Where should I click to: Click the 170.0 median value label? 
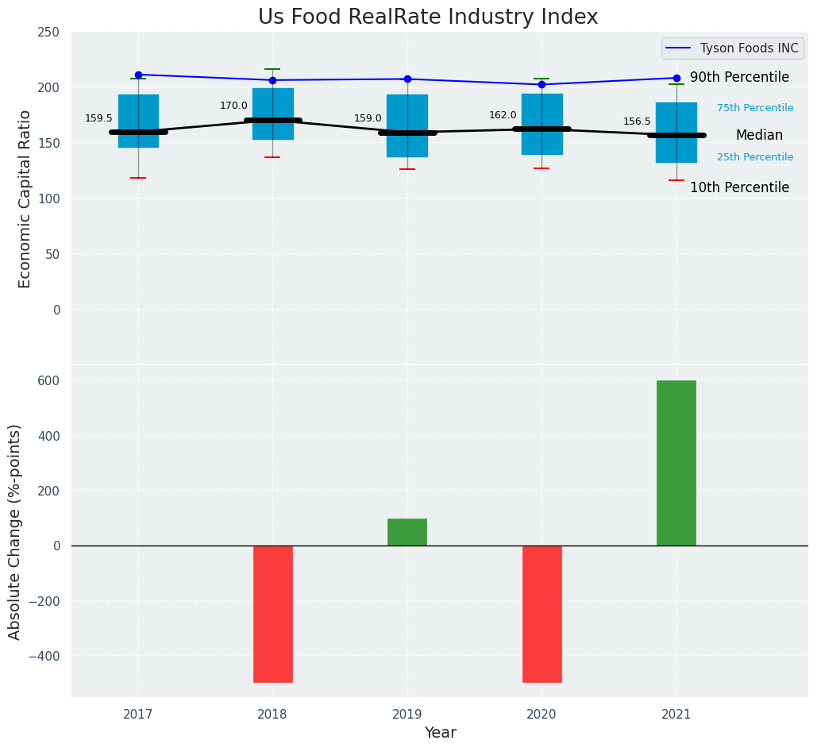[x=233, y=106]
